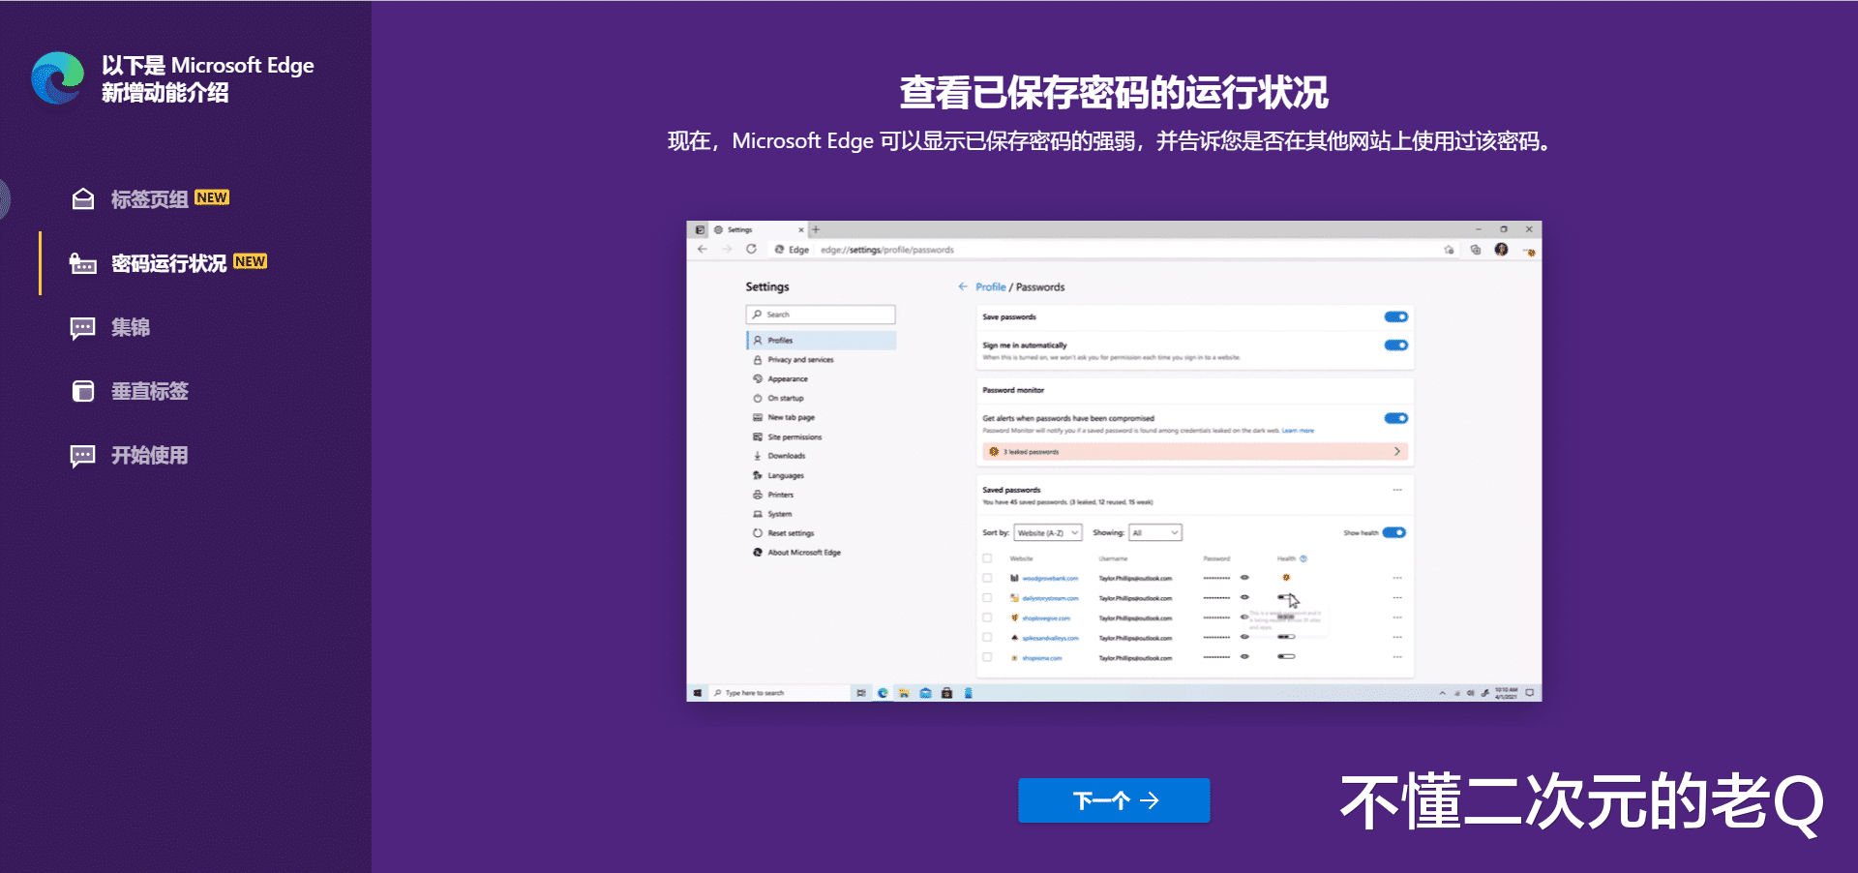Show password for woodgrovebank.com eye icon

click(1244, 578)
